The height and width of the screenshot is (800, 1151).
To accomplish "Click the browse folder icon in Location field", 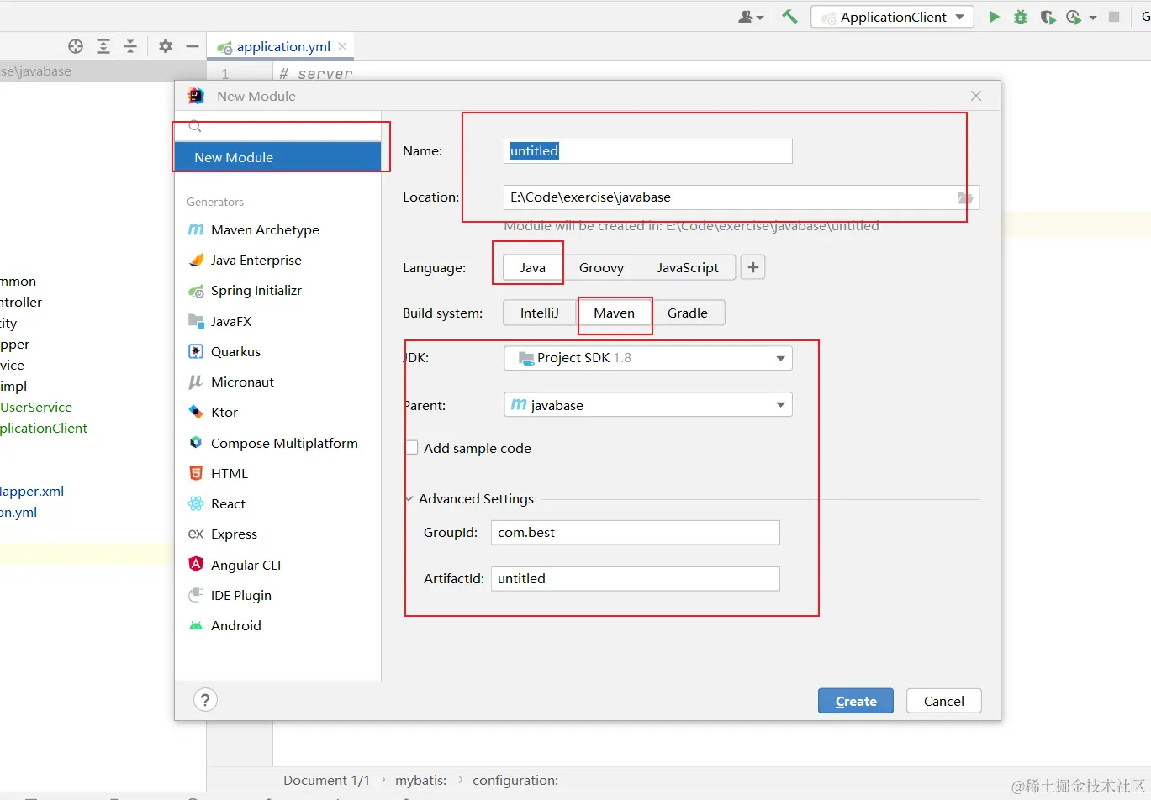I will pyautogui.click(x=965, y=197).
